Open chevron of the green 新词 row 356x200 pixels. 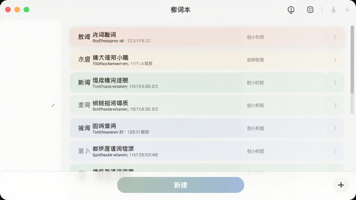[x=335, y=83]
